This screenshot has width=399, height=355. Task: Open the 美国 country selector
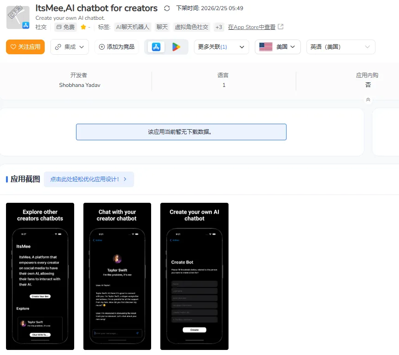coord(278,47)
